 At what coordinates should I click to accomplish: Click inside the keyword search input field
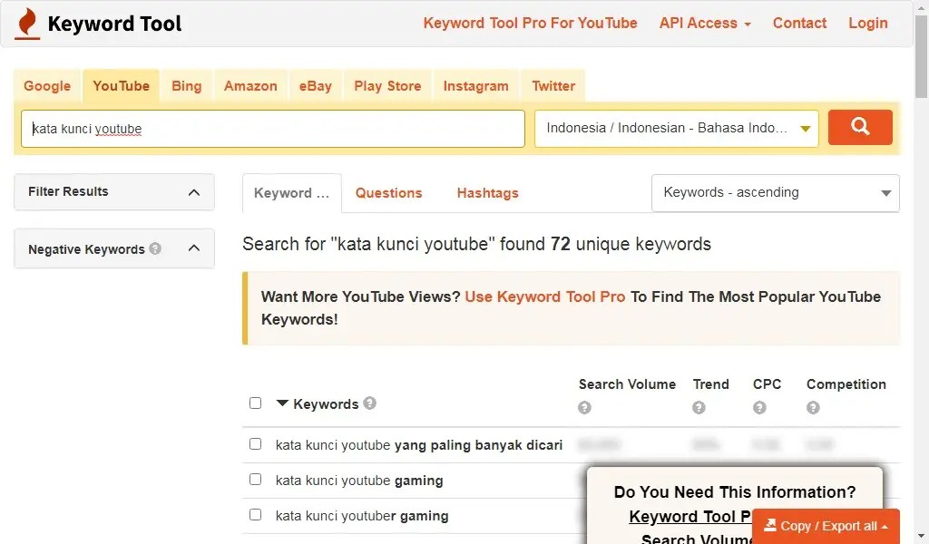point(272,128)
